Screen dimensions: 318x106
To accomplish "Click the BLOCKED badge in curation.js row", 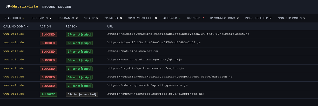I will coord(48,77).
